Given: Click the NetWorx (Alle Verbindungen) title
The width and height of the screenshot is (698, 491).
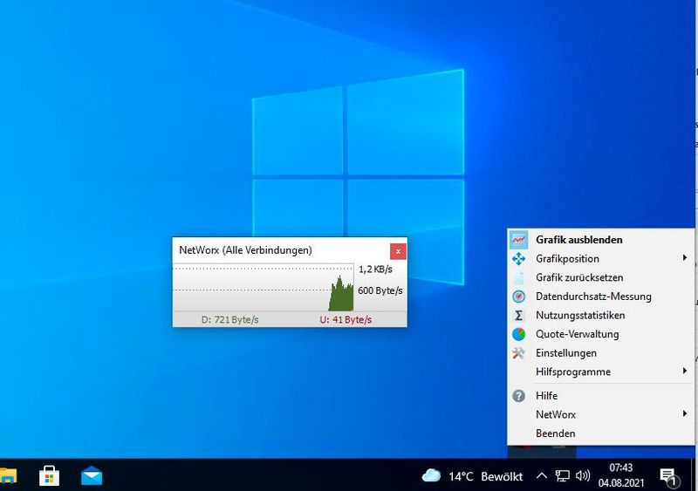Looking at the screenshot, I should (x=245, y=250).
